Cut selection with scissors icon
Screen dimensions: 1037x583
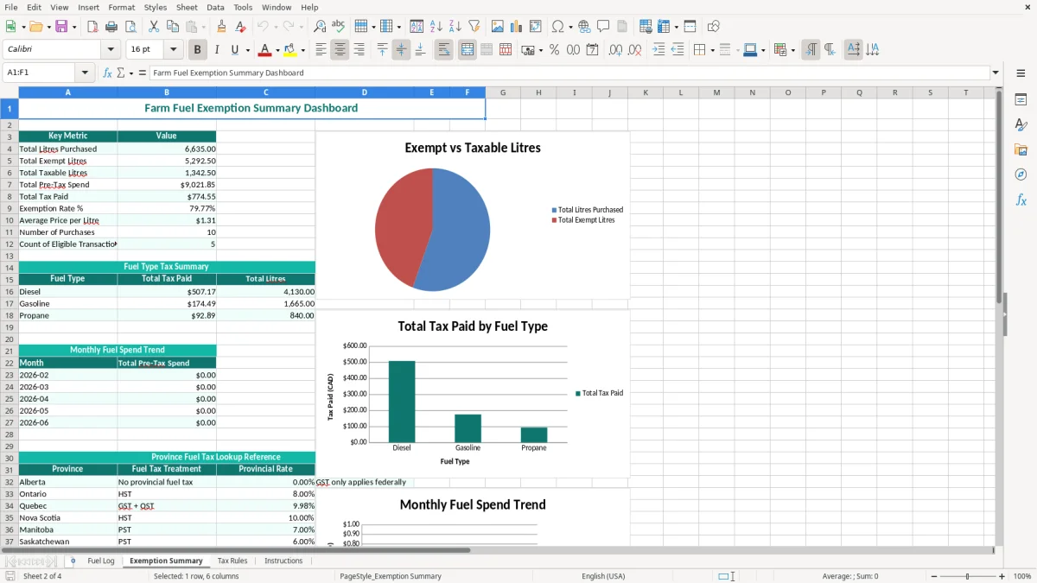click(x=154, y=27)
